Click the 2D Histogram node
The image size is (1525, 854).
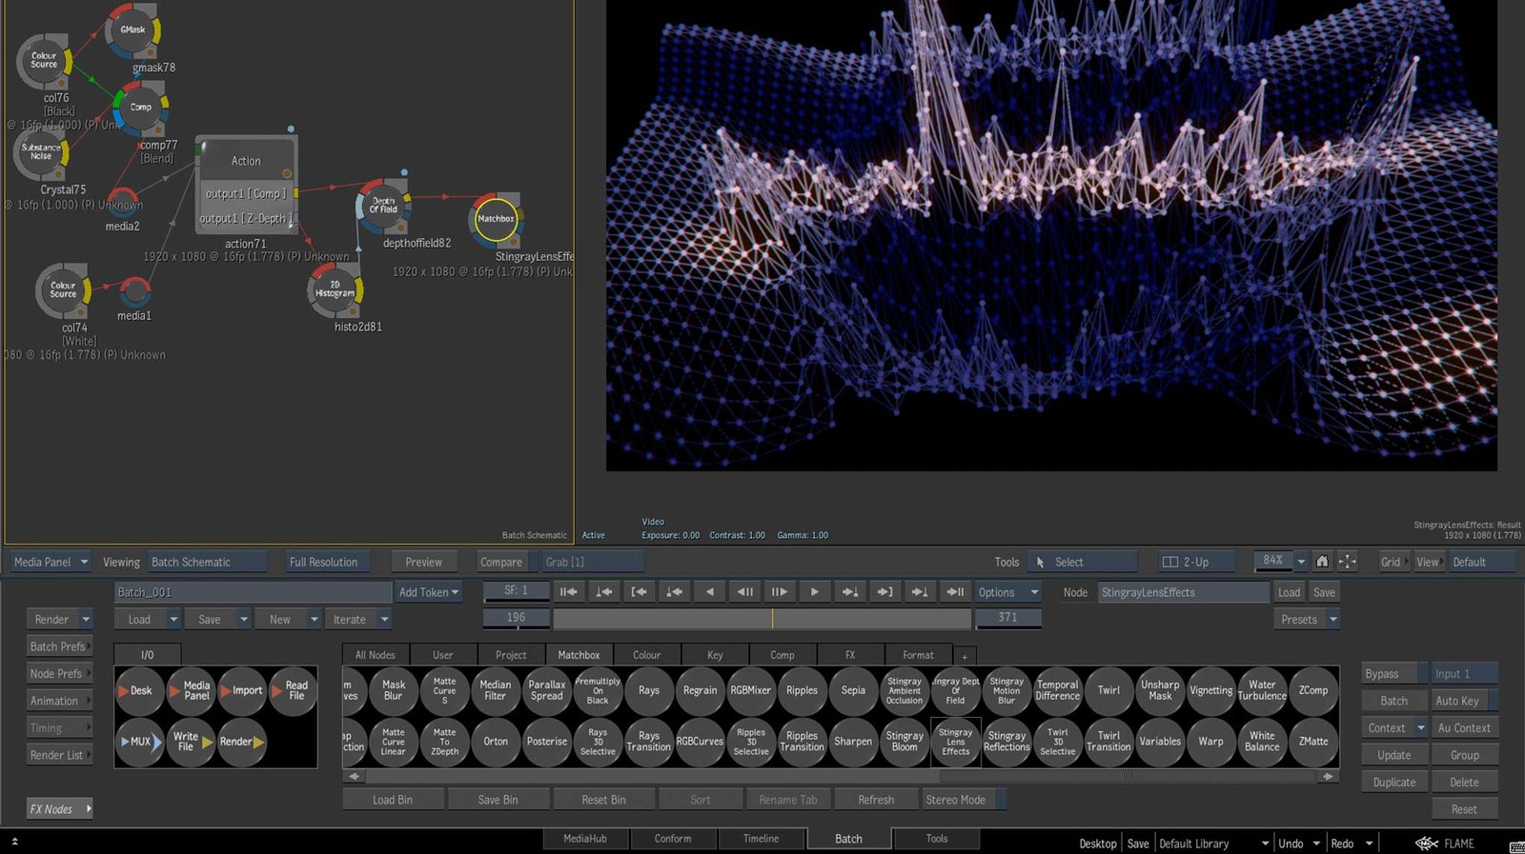[x=335, y=289]
